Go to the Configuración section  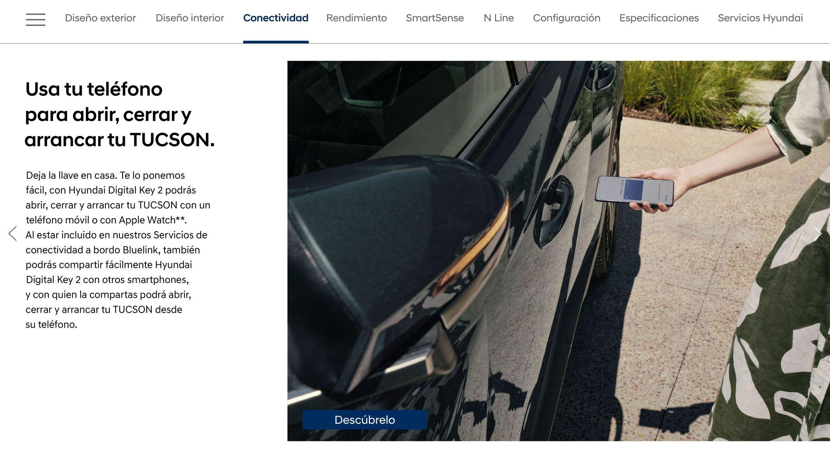(567, 18)
